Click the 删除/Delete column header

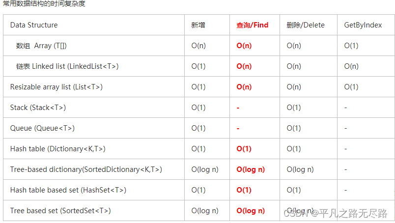(305, 25)
